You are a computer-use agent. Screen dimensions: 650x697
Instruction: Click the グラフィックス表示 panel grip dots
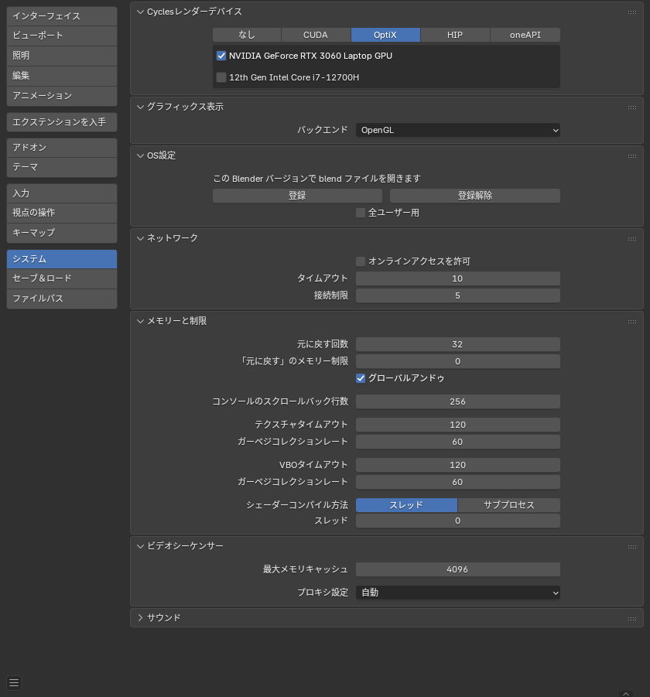pyautogui.click(x=632, y=107)
